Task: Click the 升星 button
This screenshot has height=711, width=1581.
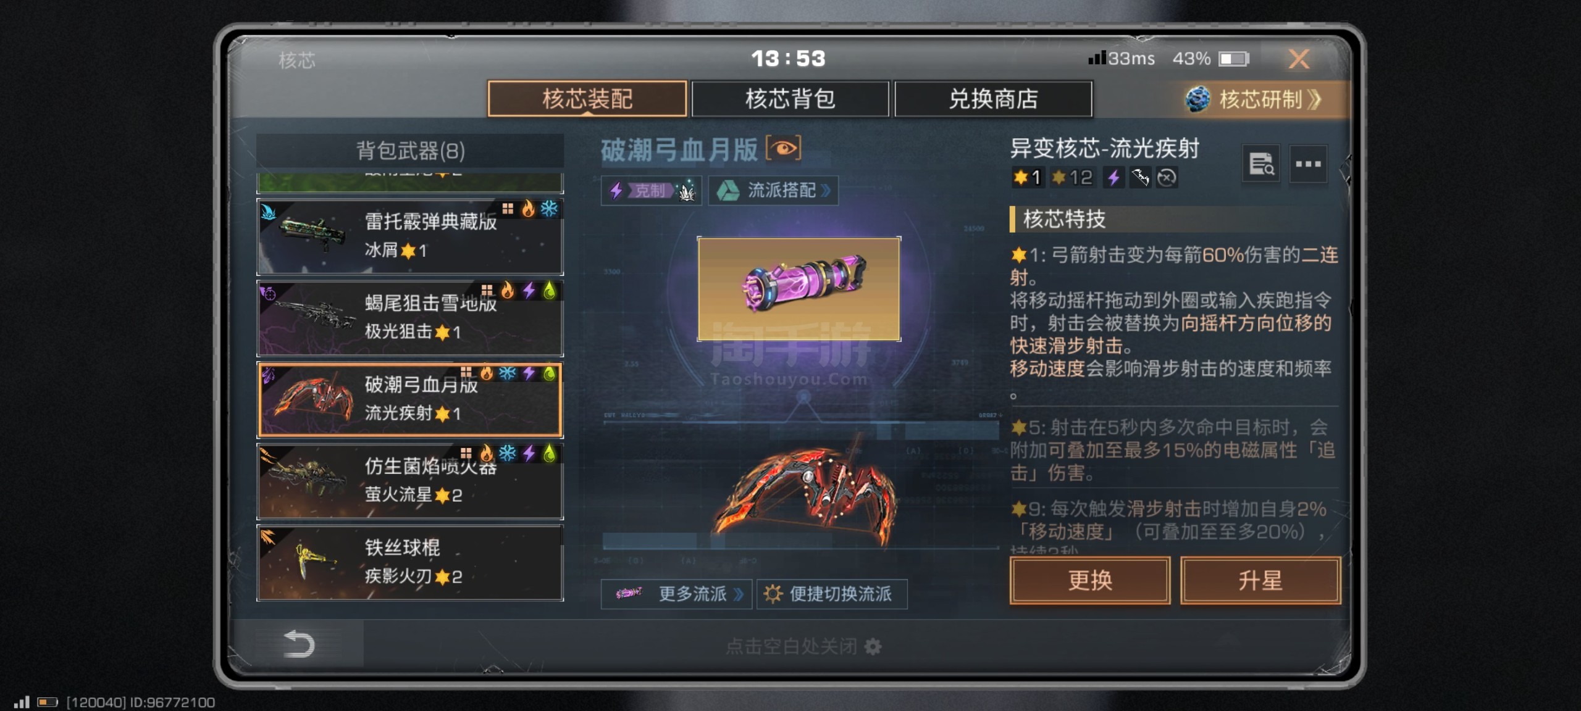Action: coord(1260,580)
